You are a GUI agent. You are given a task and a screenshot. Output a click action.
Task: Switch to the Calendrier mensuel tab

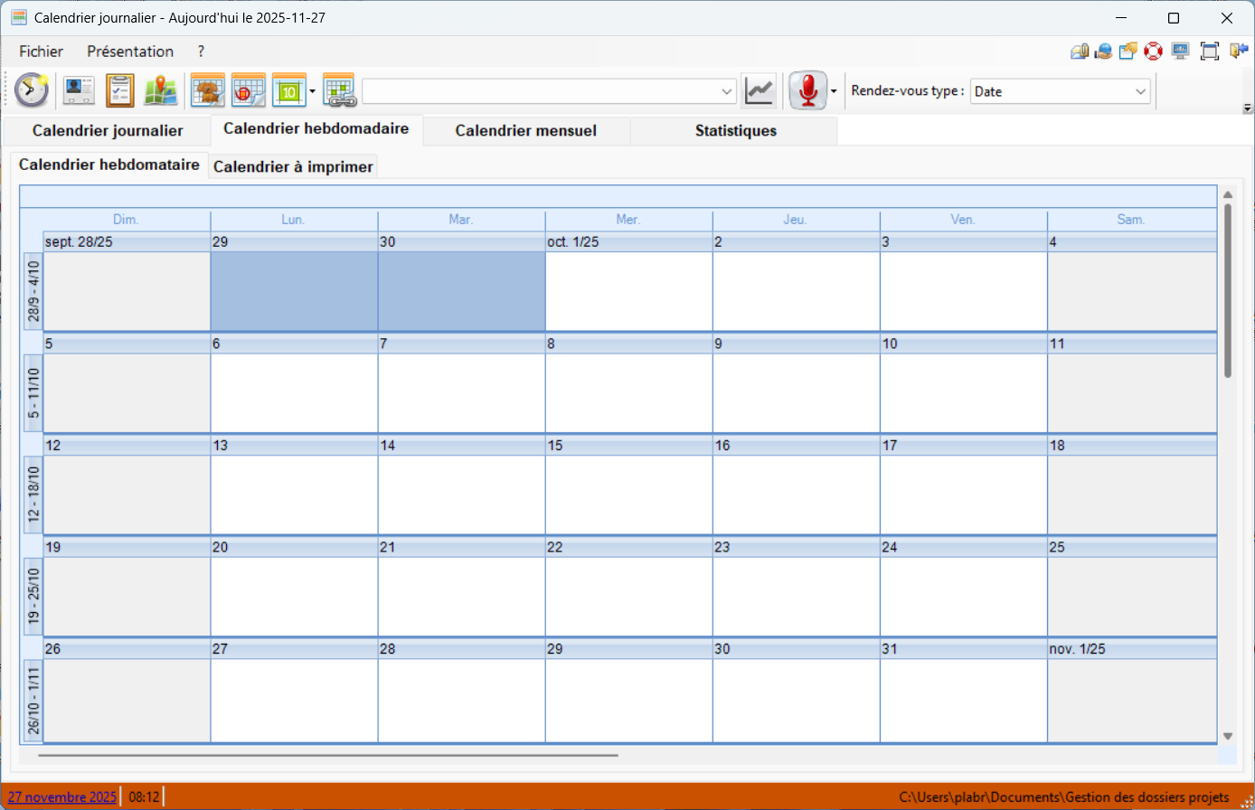coord(525,131)
